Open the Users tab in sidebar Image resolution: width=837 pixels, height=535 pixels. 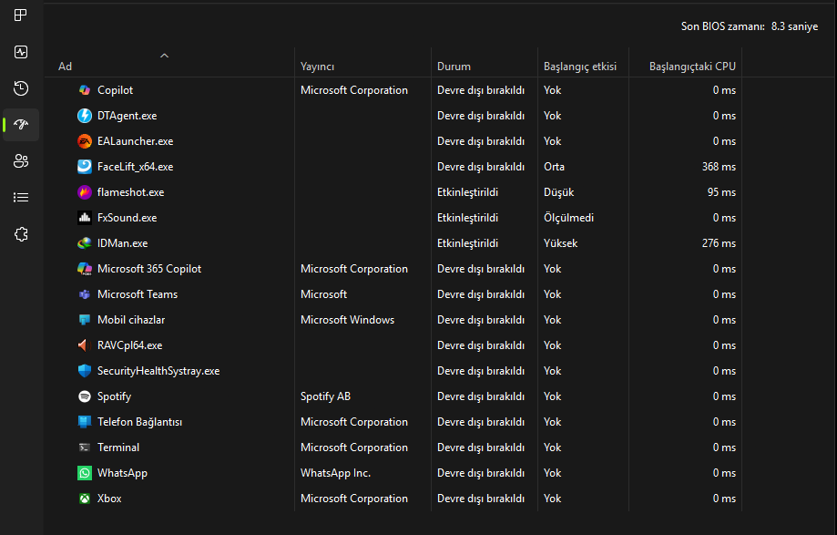21,160
